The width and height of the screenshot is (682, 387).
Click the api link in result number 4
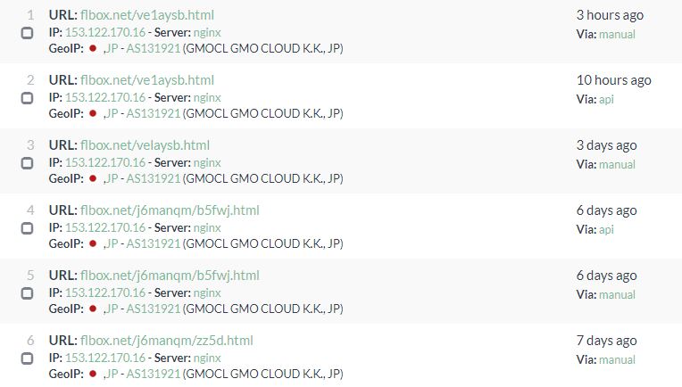click(x=606, y=229)
